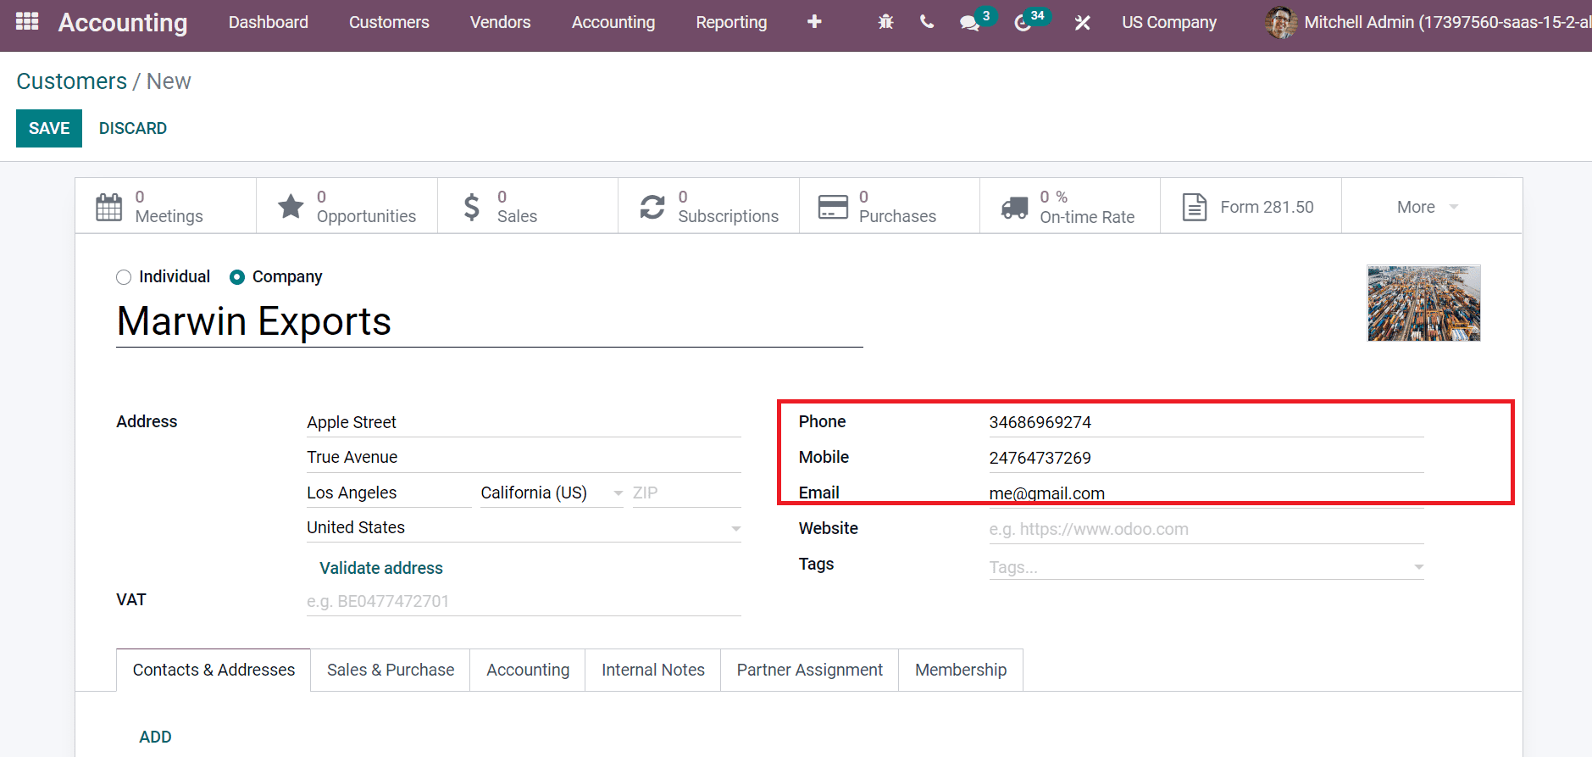The height and width of the screenshot is (757, 1592).
Task: Open the On-time Rate smart button
Action: [x=1070, y=206]
